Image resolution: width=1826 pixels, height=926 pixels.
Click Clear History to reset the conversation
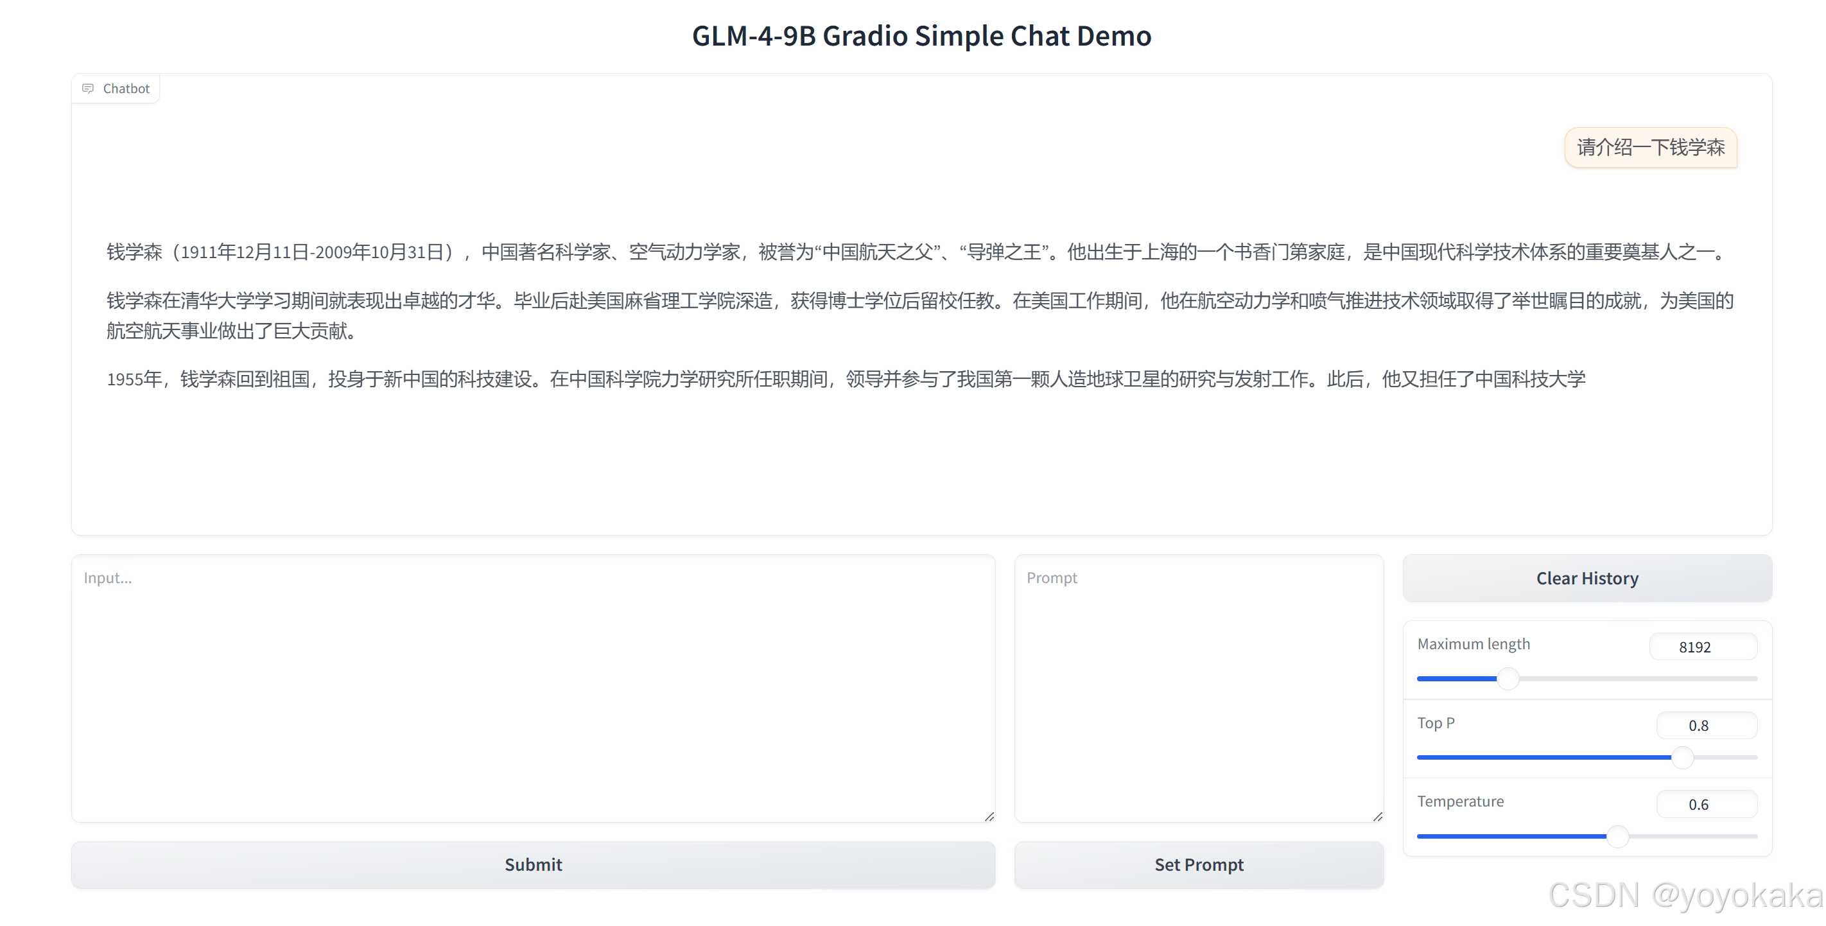click(1587, 578)
